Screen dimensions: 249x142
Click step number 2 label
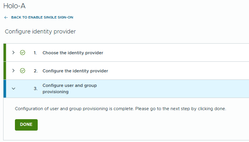(36, 71)
